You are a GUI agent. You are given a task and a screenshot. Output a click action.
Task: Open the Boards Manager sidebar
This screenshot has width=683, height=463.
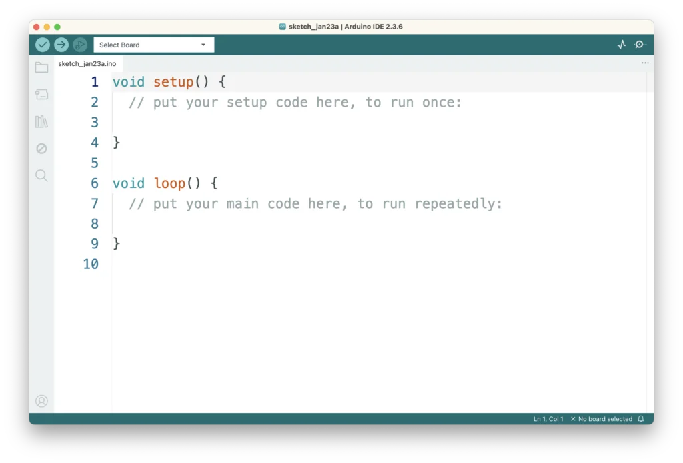click(x=41, y=95)
